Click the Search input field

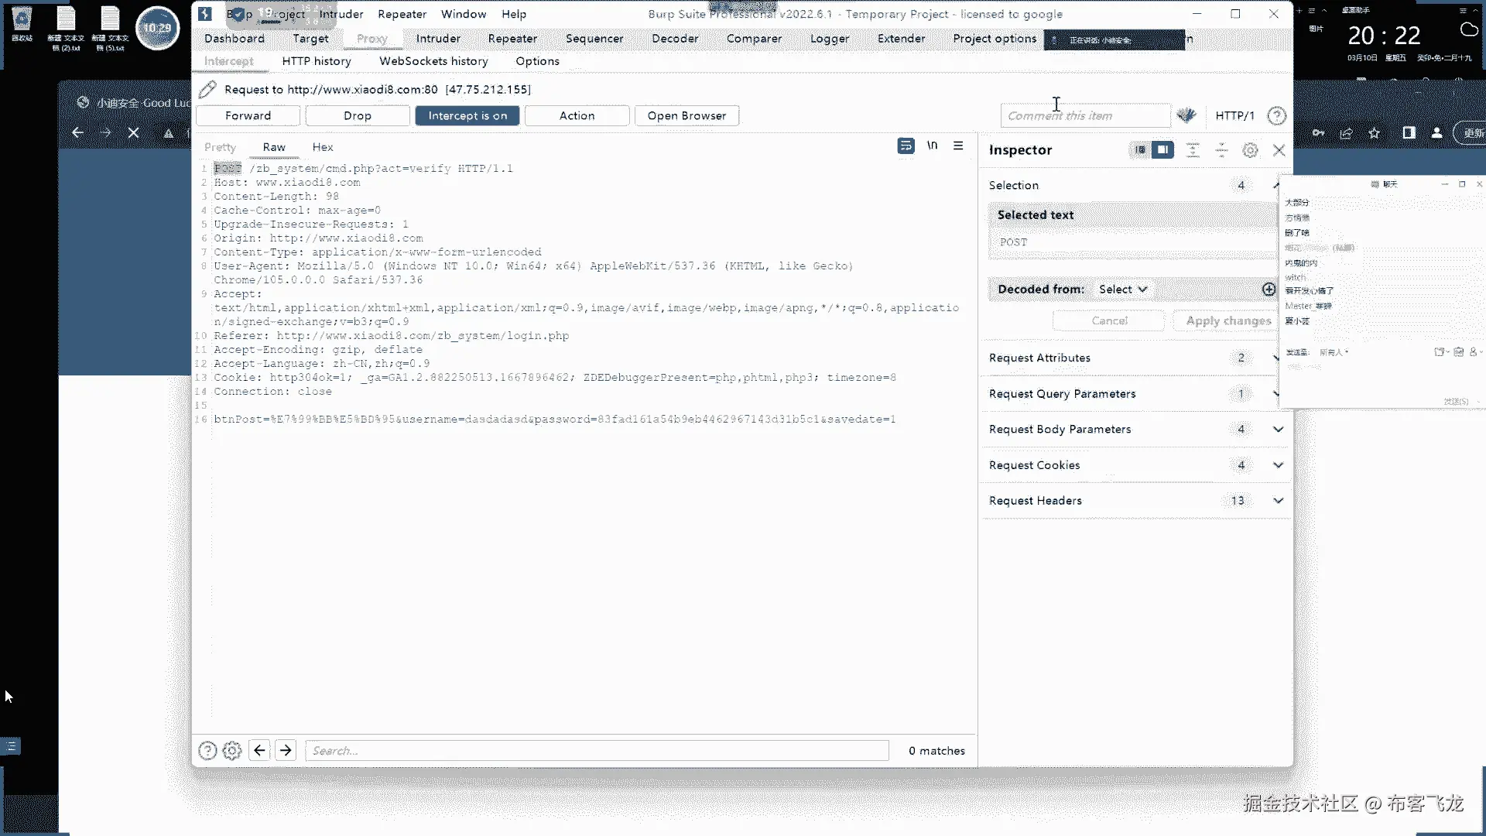click(596, 750)
